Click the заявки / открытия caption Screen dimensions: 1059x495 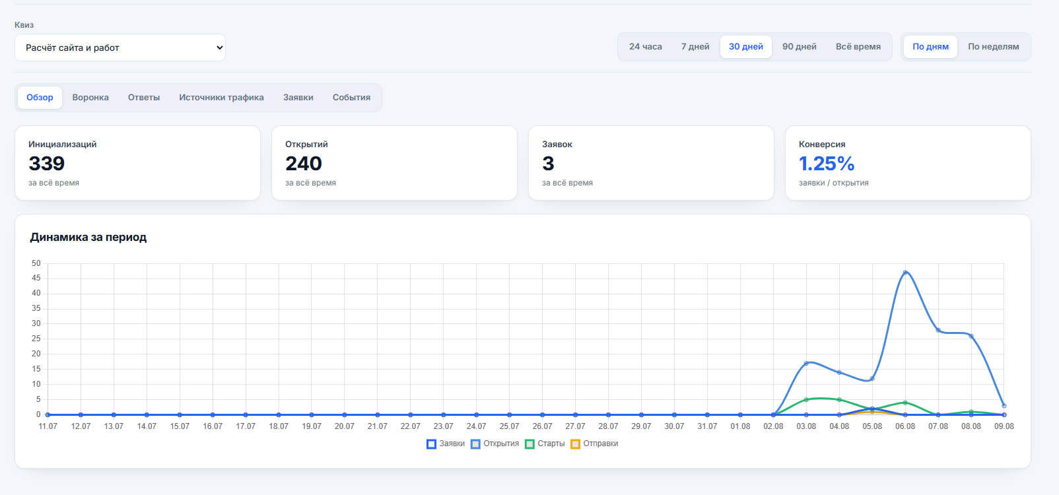(834, 183)
